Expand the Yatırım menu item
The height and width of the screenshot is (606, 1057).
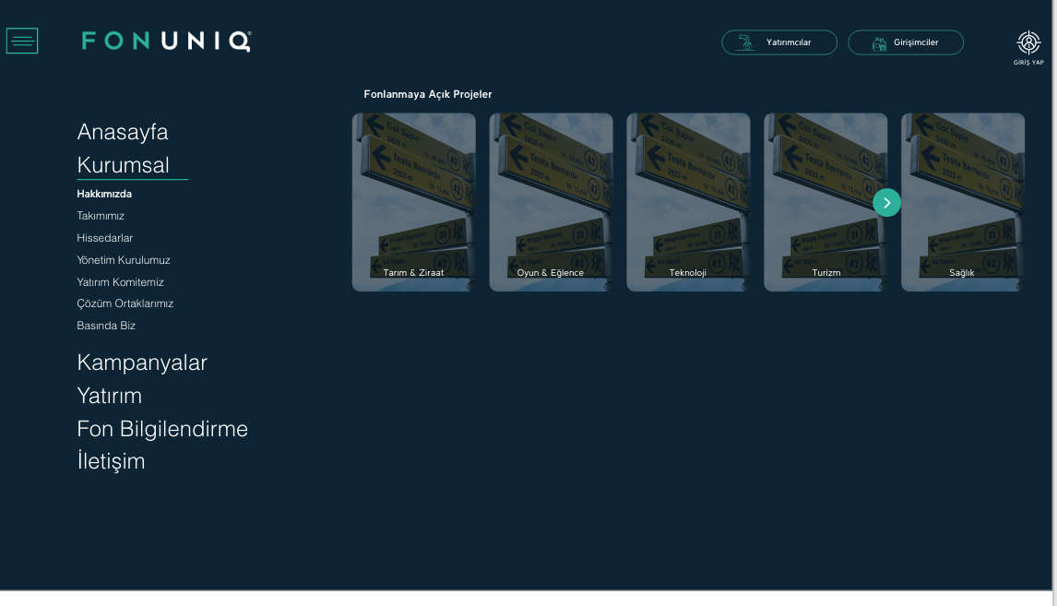point(110,396)
